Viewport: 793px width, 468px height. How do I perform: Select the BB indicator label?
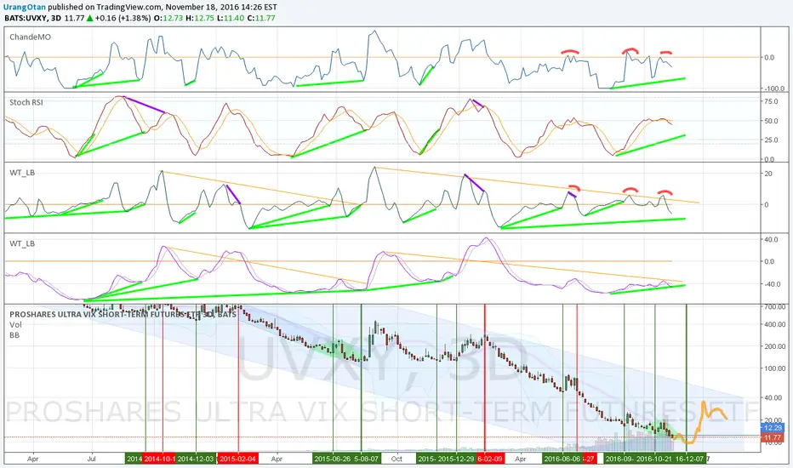coord(14,335)
